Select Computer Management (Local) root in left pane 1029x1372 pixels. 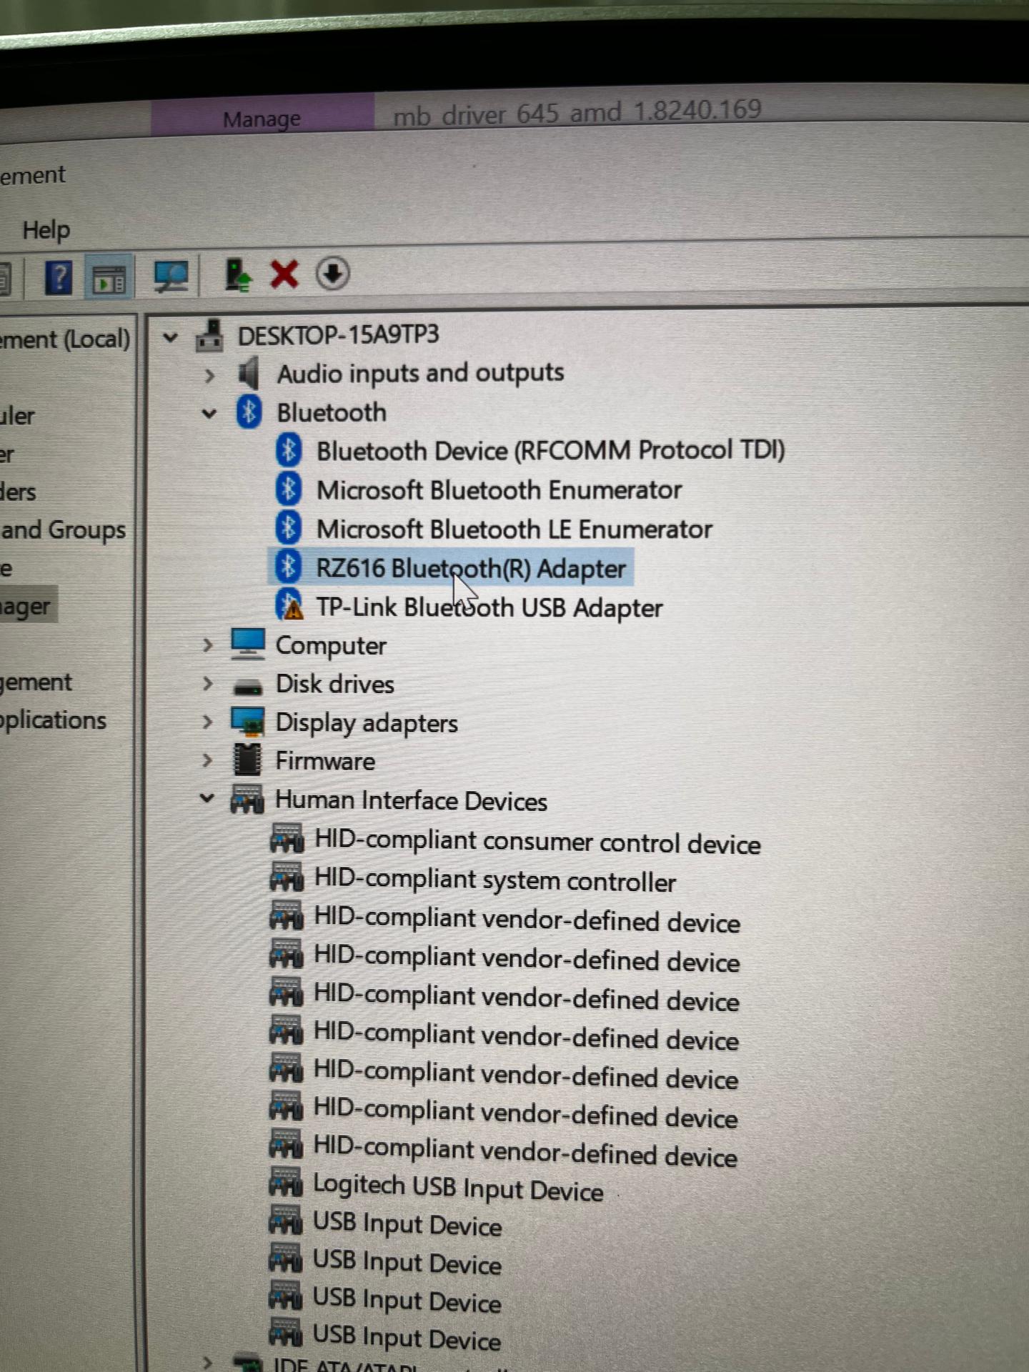pyautogui.click(x=65, y=339)
